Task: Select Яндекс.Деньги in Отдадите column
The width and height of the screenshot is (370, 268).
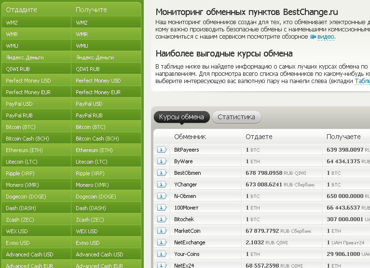Action: [x=36, y=57]
